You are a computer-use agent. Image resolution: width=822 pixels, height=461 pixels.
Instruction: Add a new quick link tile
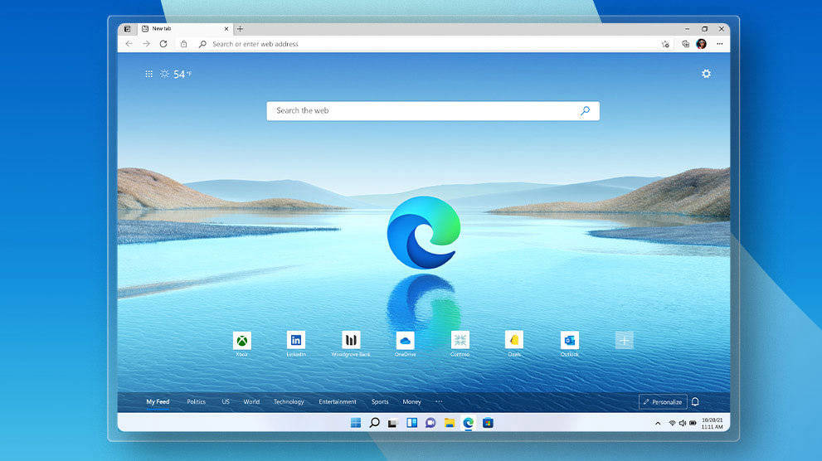point(624,340)
